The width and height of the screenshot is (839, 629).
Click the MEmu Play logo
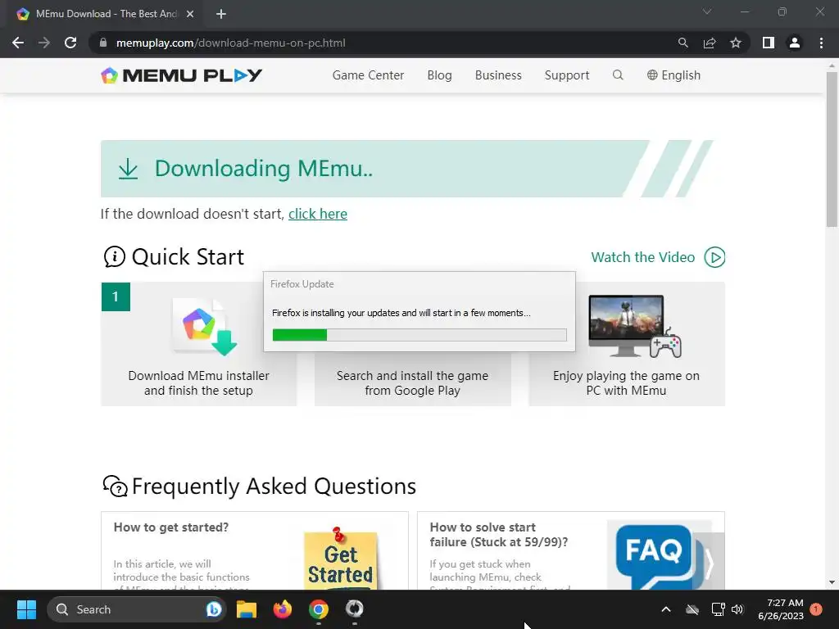click(x=181, y=75)
